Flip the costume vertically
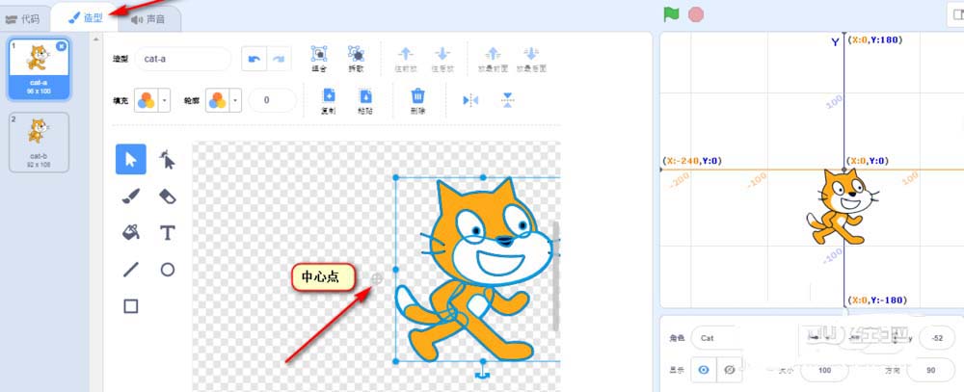This screenshot has height=392, width=964. pos(507,100)
